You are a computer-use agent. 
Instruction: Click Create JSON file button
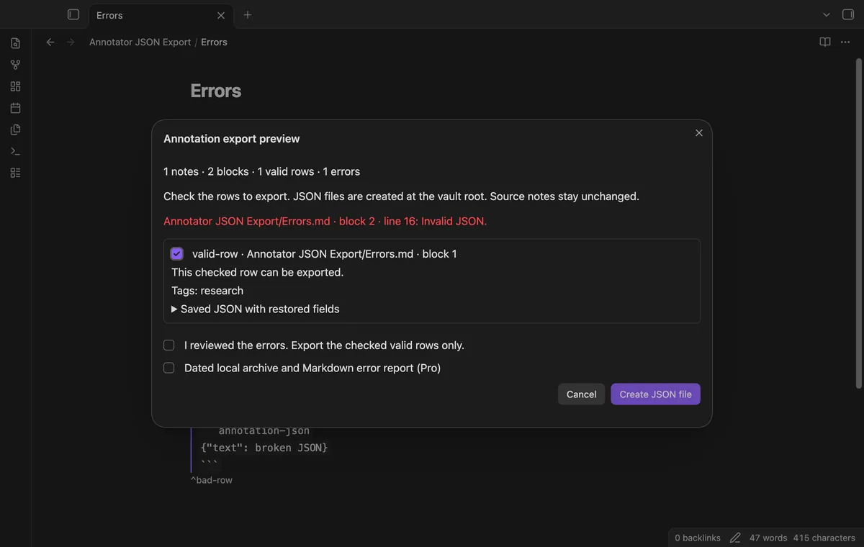click(x=655, y=394)
